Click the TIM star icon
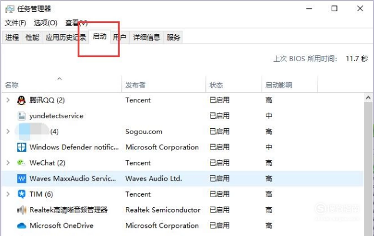The width and height of the screenshot is (374, 236). click(22, 194)
